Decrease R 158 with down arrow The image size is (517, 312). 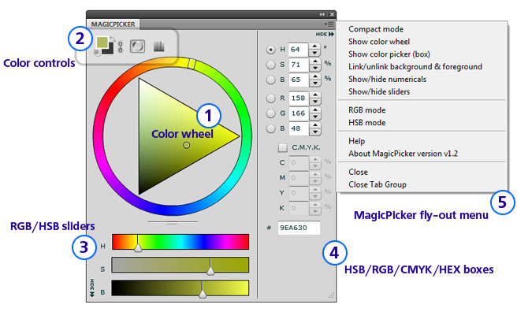point(315,101)
